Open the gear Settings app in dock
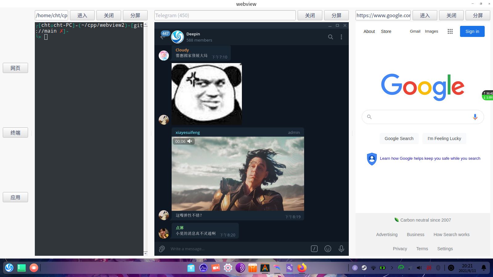Image resolution: width=493 pixels, height=277 pixels. coord(228,268)
